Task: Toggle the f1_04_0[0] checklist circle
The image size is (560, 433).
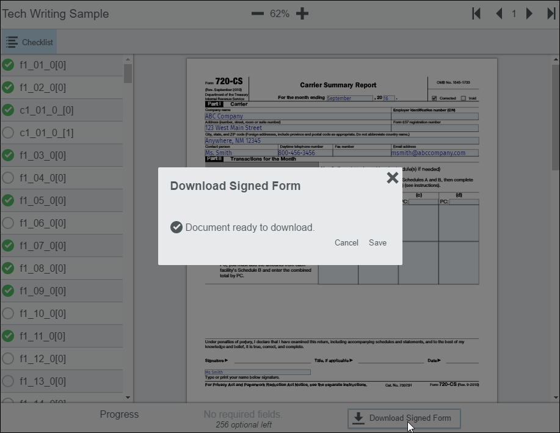Action: [x=8, y=178]
